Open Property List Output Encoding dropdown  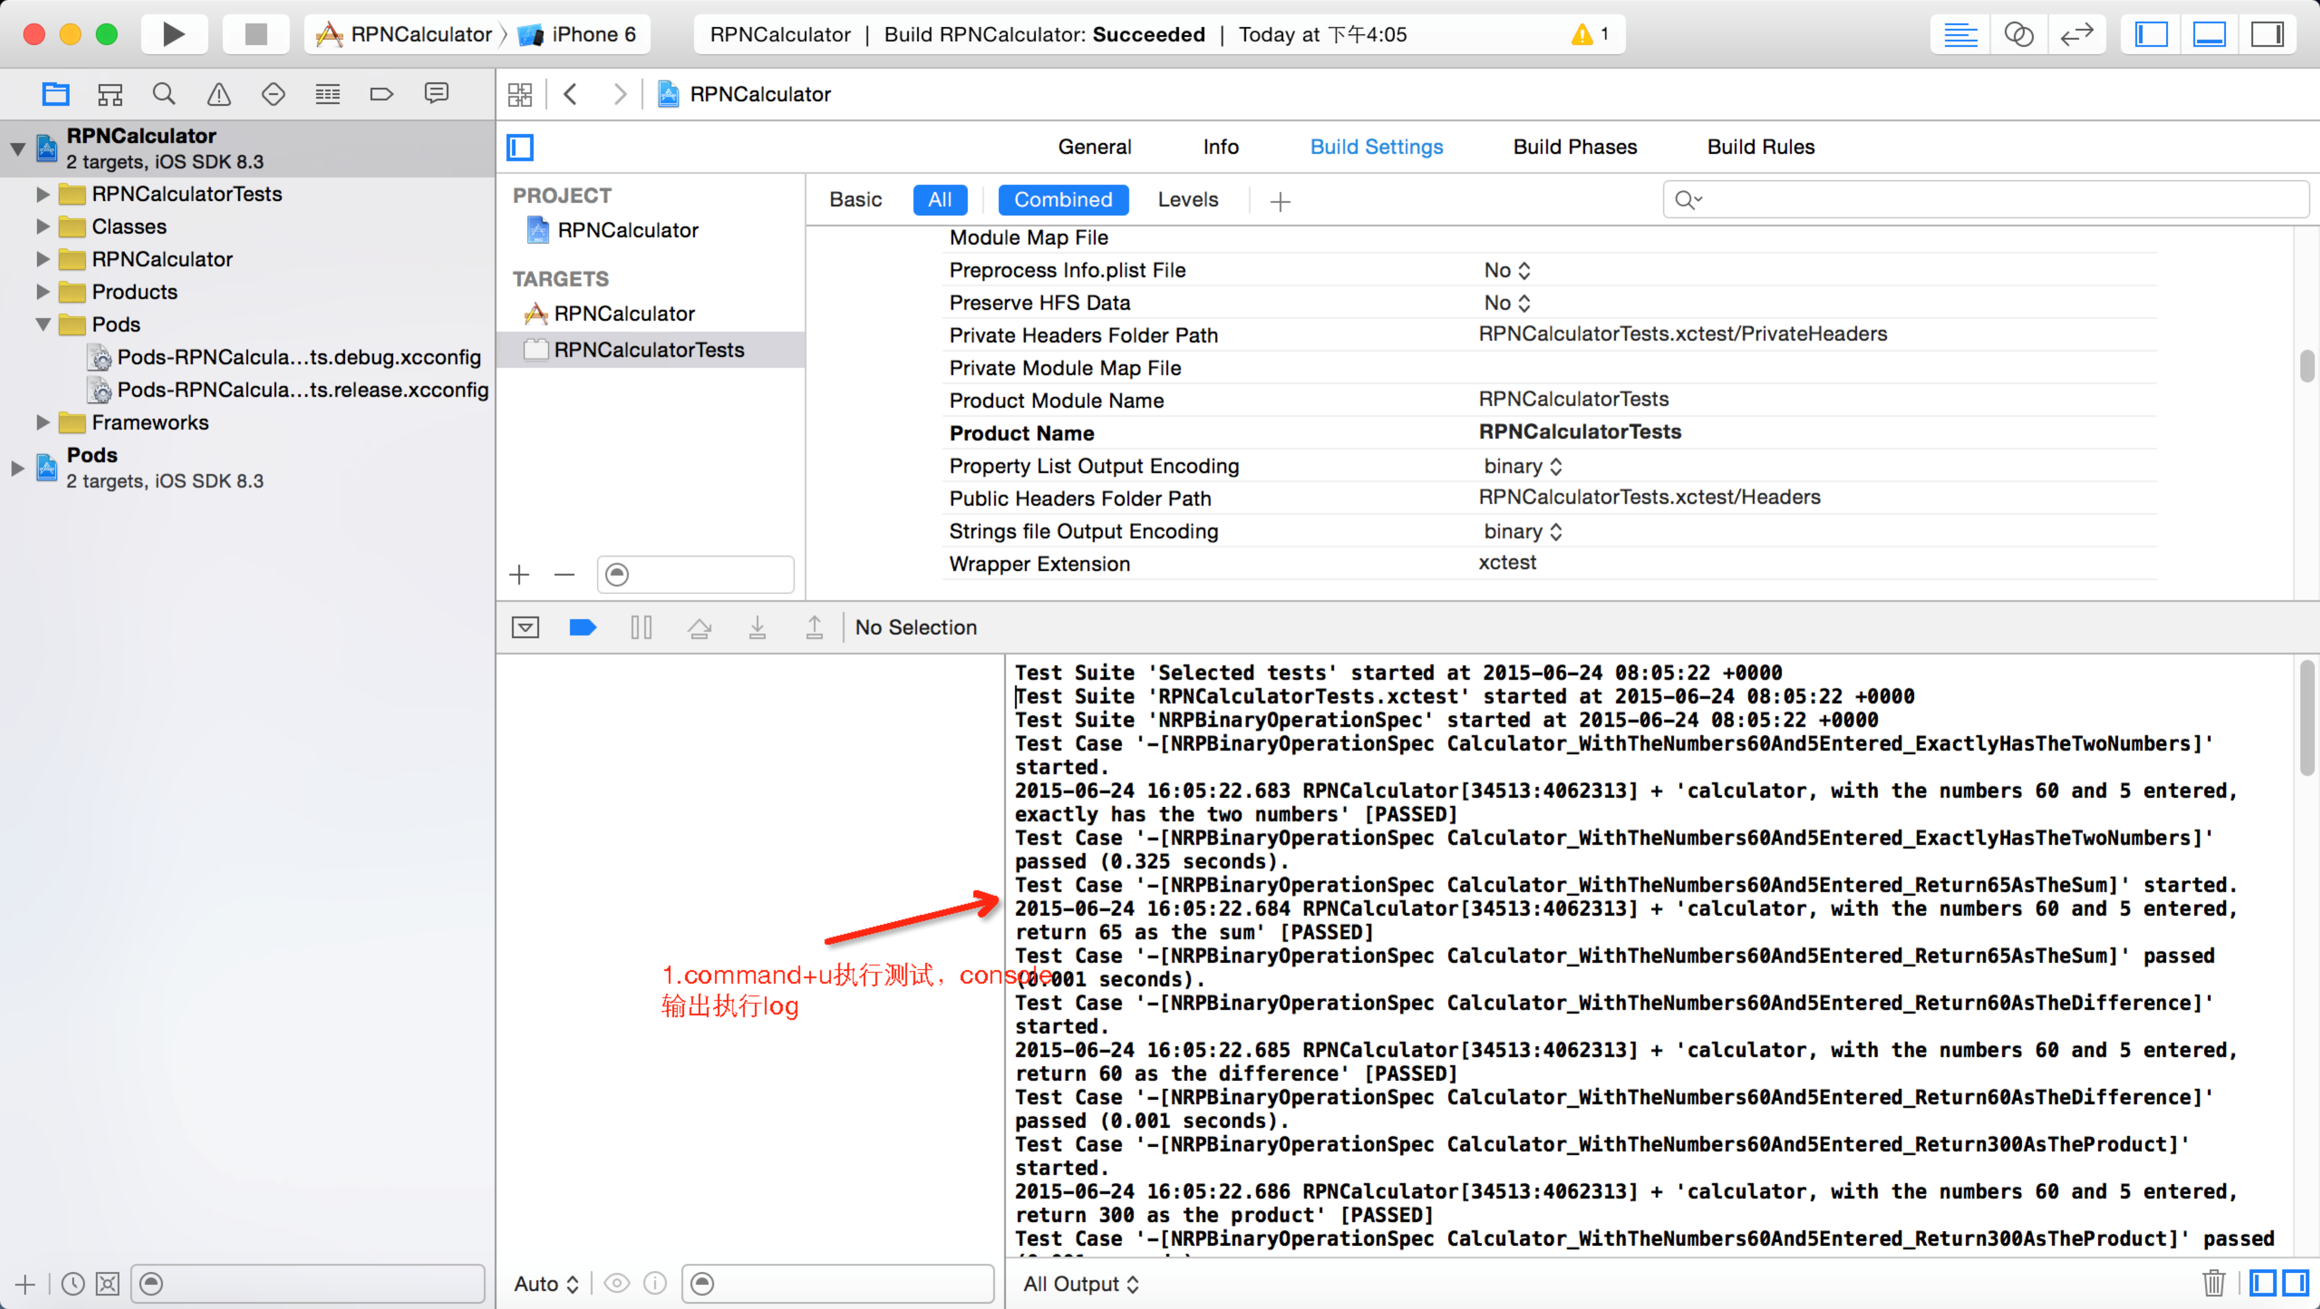point(1523,467)
